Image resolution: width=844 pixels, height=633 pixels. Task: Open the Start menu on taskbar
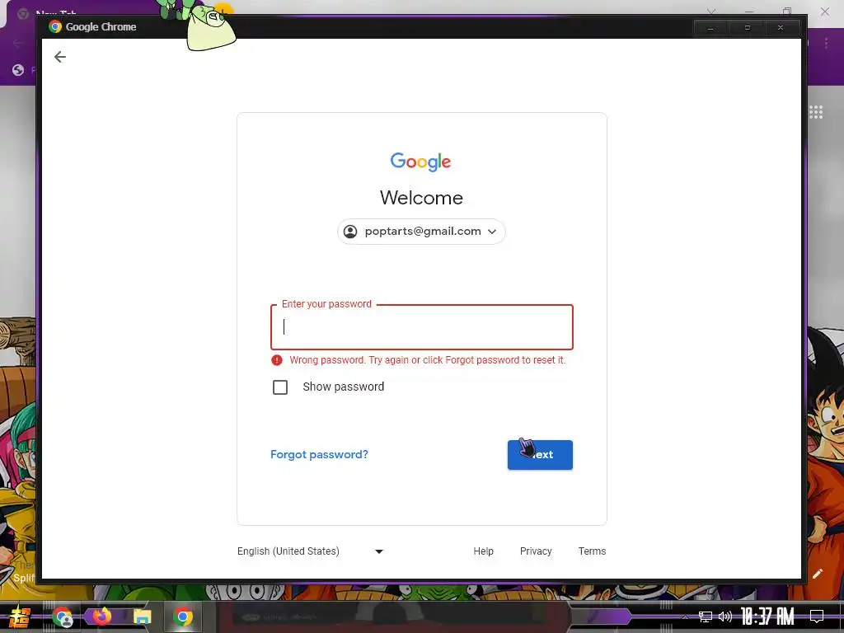[20, 617]
